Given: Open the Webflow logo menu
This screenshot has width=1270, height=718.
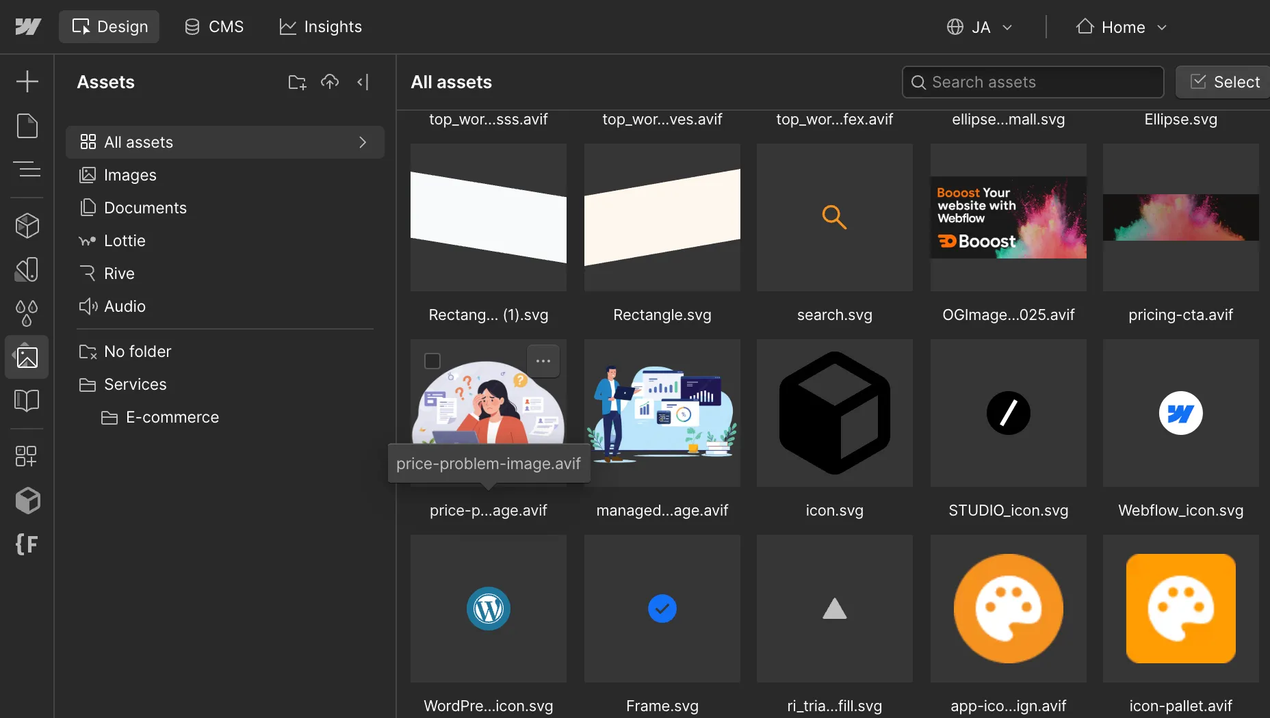Looking at the screenshot, I should [28, 27].
